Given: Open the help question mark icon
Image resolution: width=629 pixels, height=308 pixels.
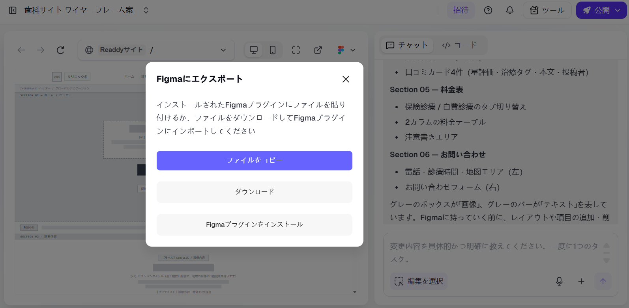Looking at the screenshot, I should (488, 10).
